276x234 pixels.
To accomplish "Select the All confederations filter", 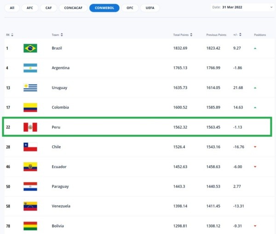I will (12, 8).
